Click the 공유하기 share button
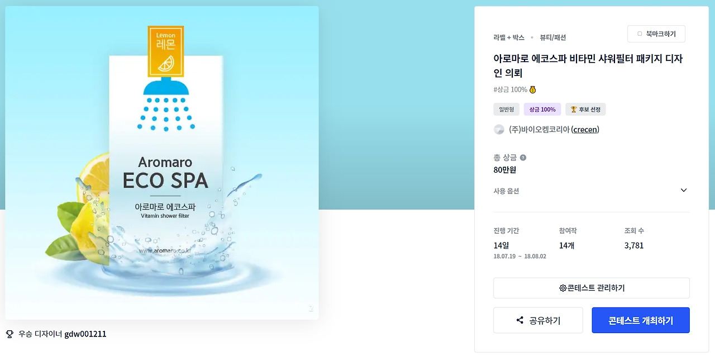This screenshot has width=715, height=356. click(x=538, y=320)
